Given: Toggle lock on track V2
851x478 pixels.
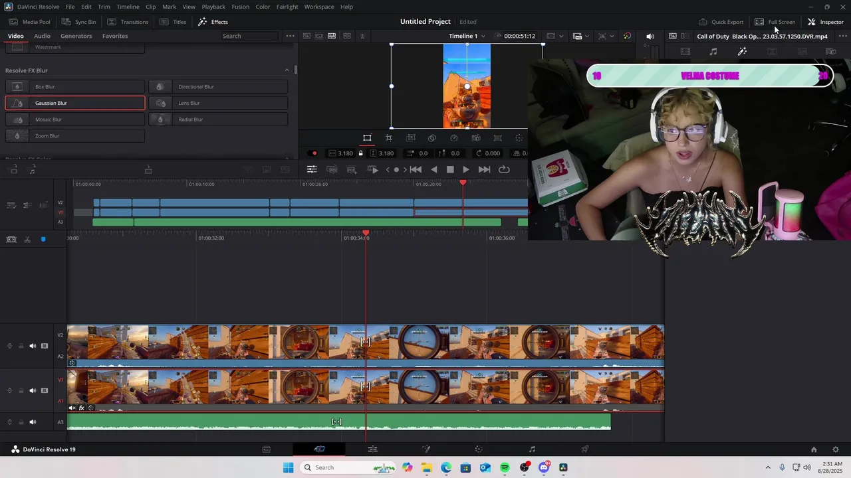Looking at the screenshot, I should [21, 346].
